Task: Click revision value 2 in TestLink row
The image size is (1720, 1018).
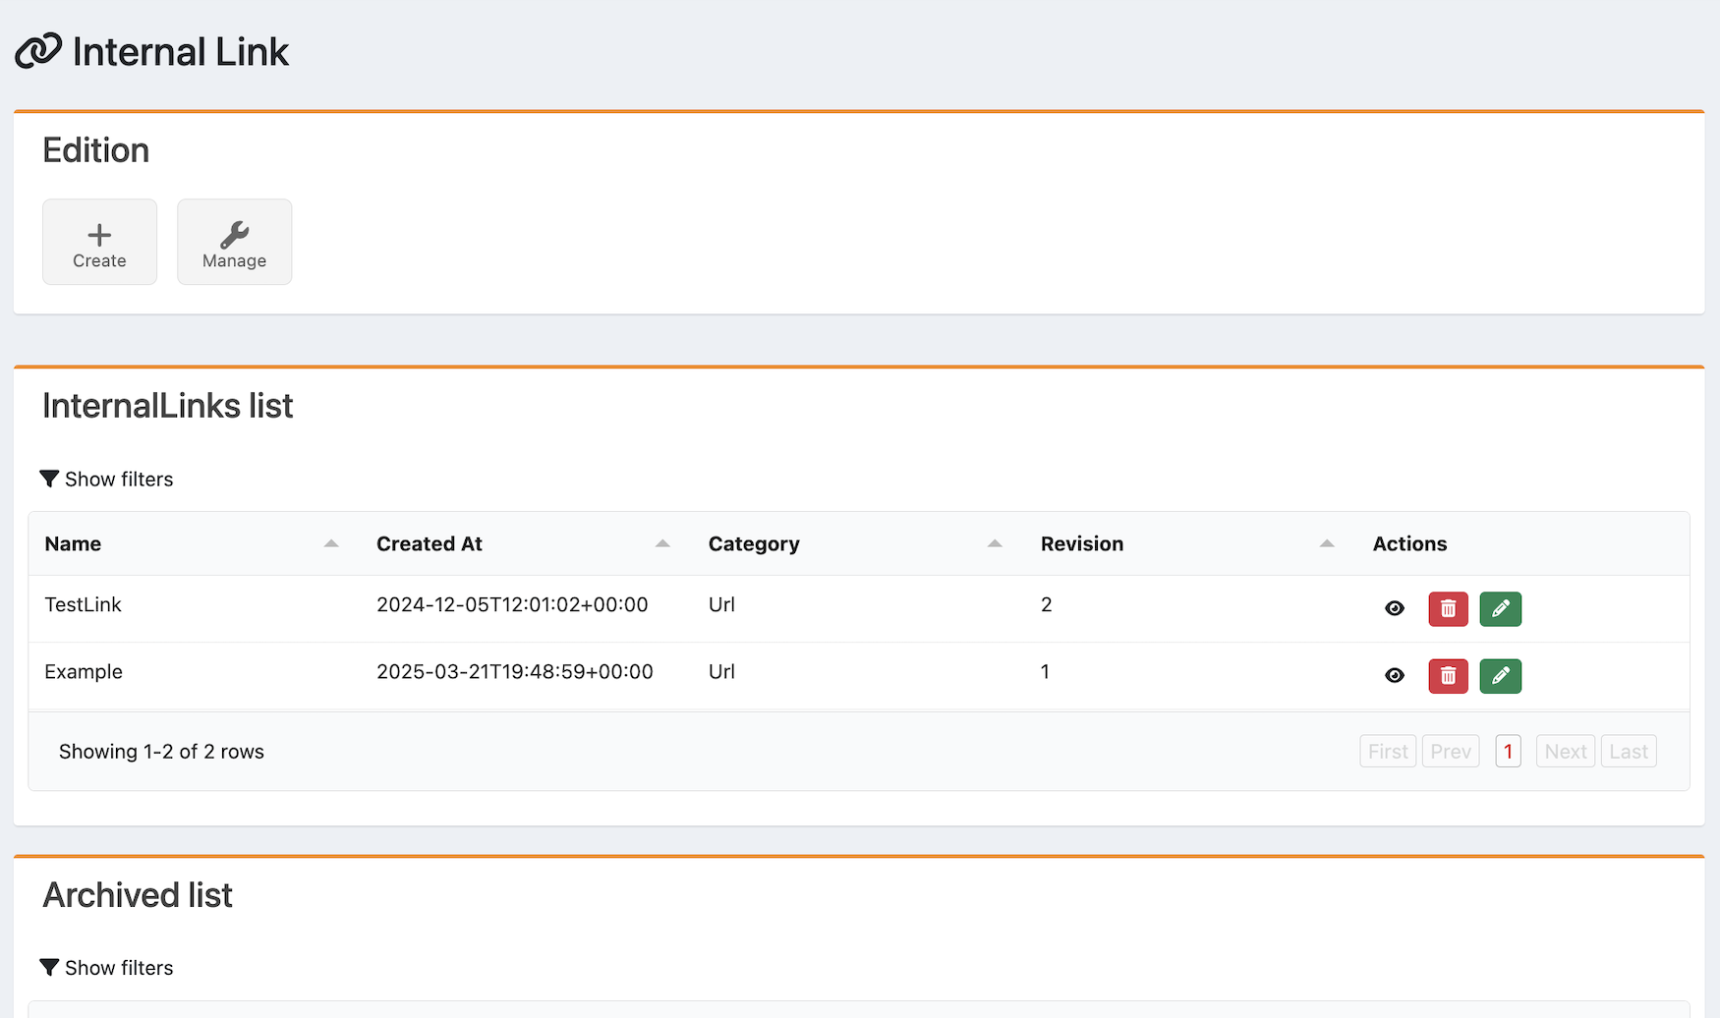Action: [1047, 604]
